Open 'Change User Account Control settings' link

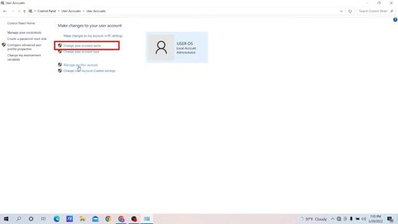[90, 71]
